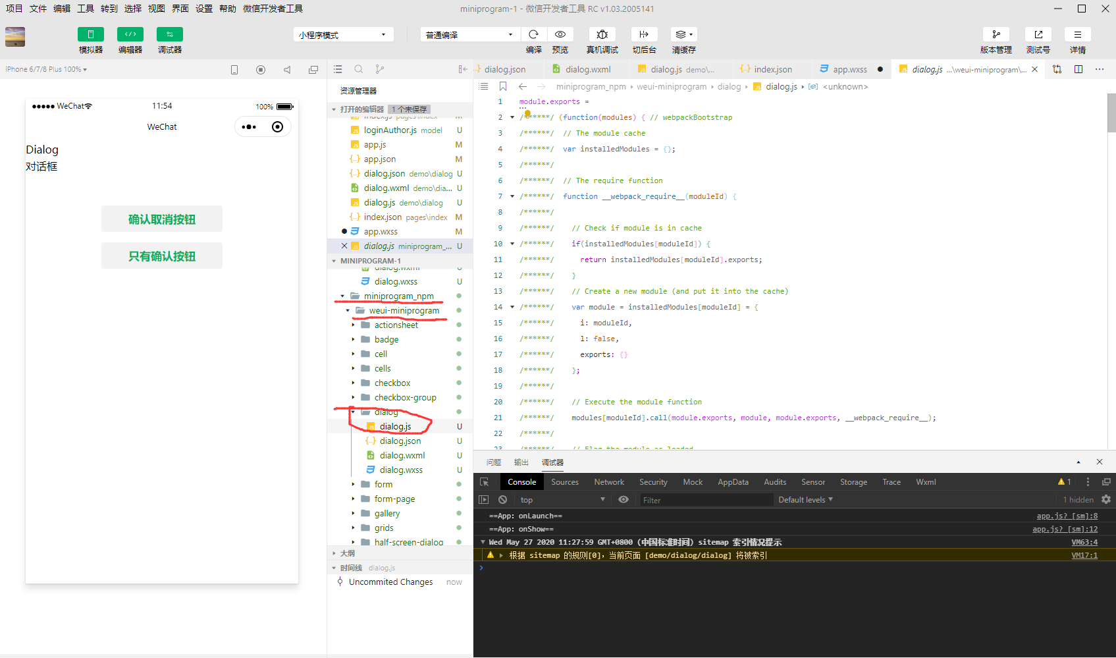Click the device rotation toggle above simulator
This screenshot has height=658, width=1116.
(234, 69)
